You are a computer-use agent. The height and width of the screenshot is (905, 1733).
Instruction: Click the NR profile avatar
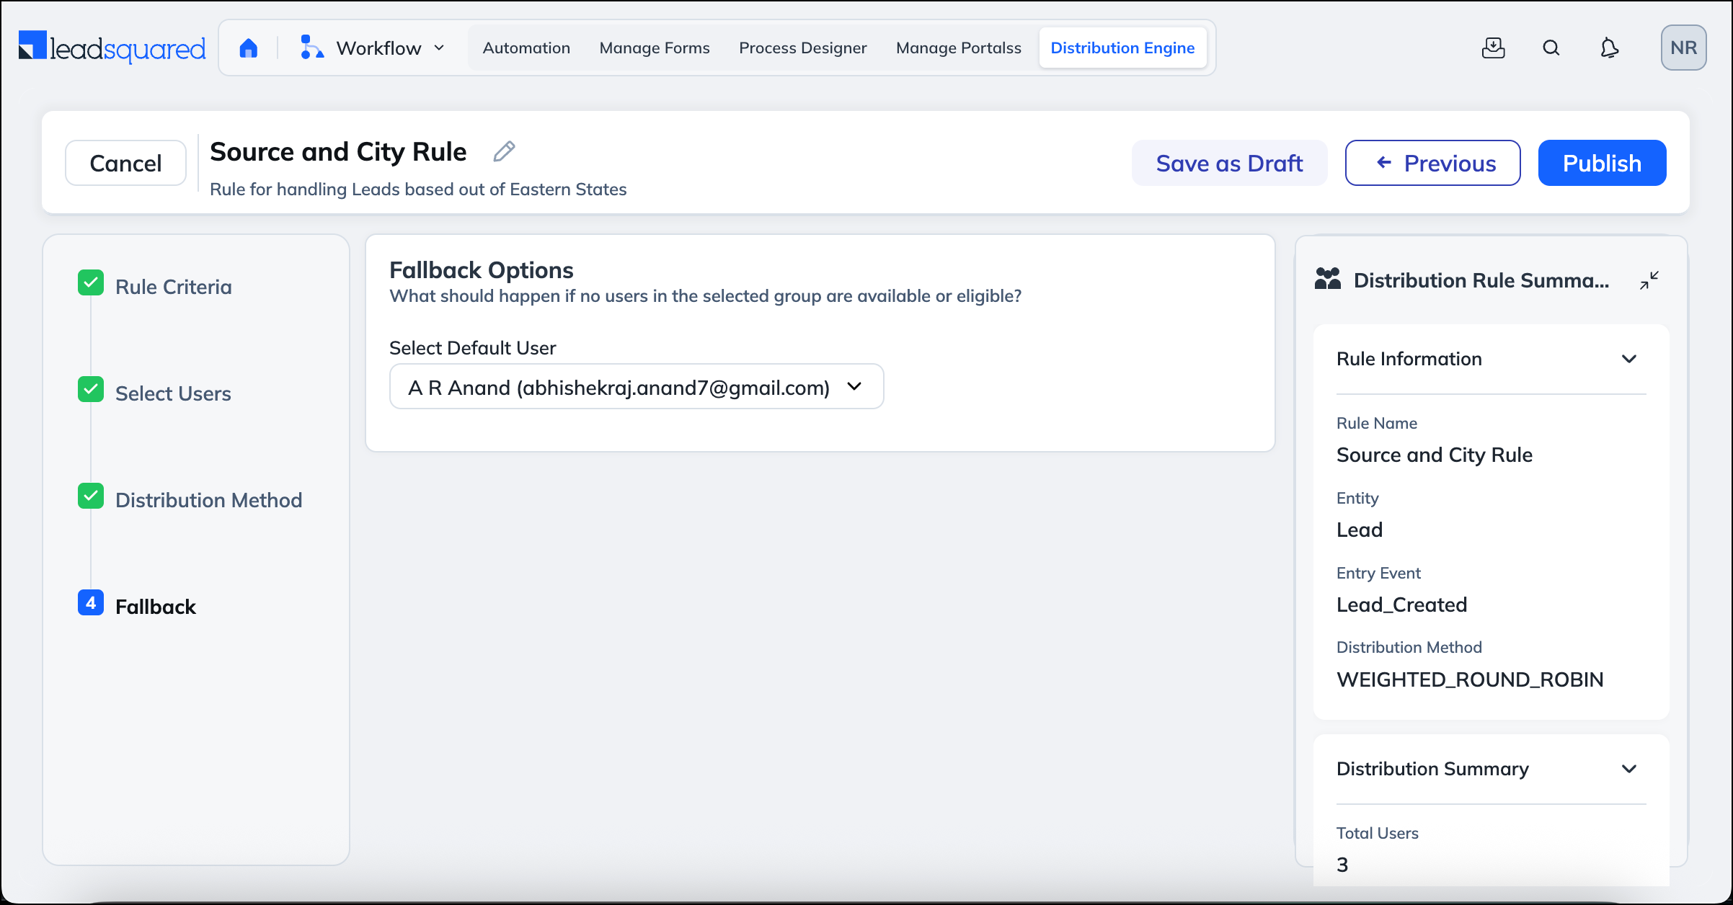click(x=1684, y=47)
